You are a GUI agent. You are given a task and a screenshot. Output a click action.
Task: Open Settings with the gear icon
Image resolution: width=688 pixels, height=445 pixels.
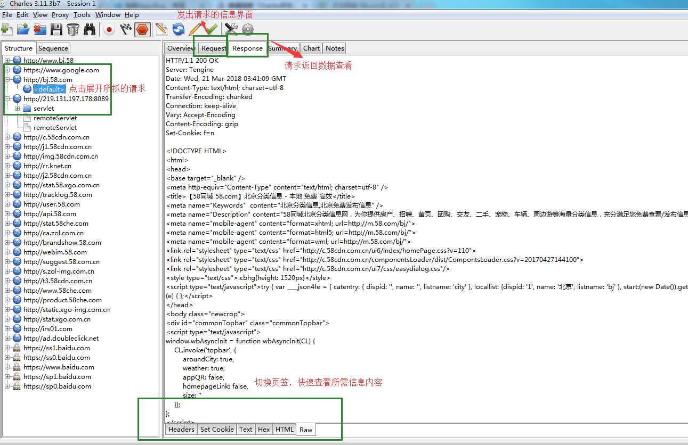pos(248,29)
